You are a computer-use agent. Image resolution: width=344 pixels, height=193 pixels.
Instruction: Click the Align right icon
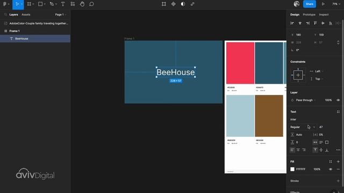(x=308, y=23)
